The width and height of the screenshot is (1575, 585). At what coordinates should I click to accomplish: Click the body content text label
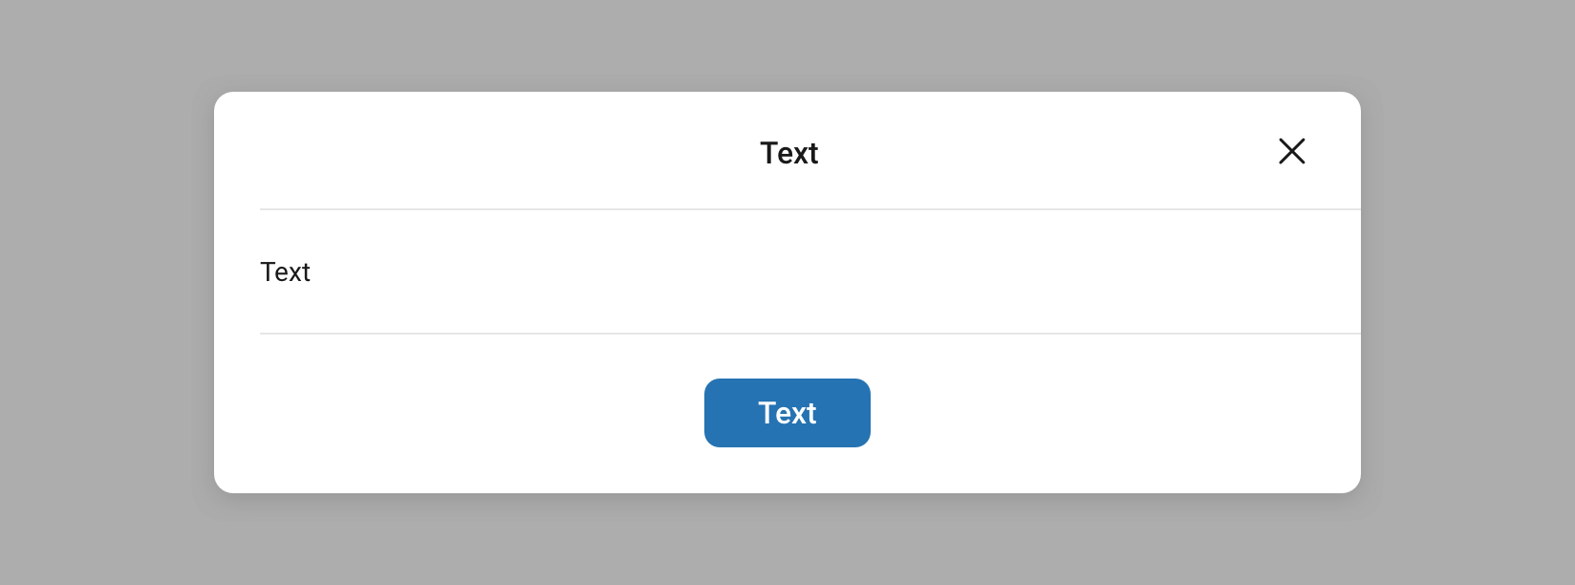285,272
